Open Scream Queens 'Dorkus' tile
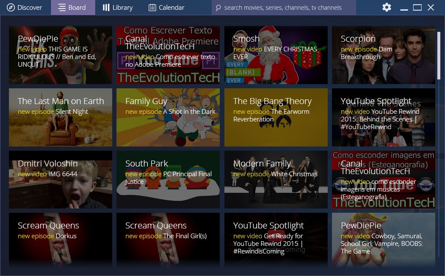Image resolution: width=445 pixels, height=276 pixels. [60, 240]
